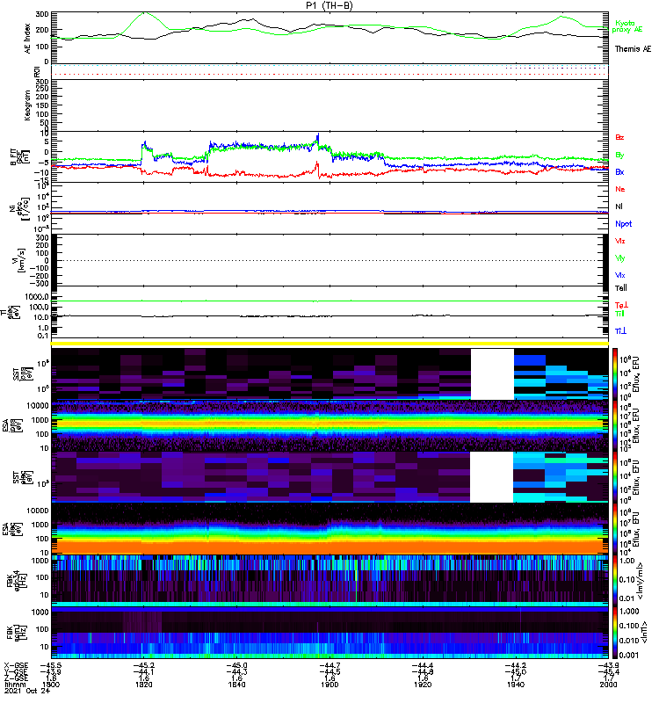Click the '300' tick of the AE Index axis
This screenshot has height=703, width=659.
pos(41,14)
